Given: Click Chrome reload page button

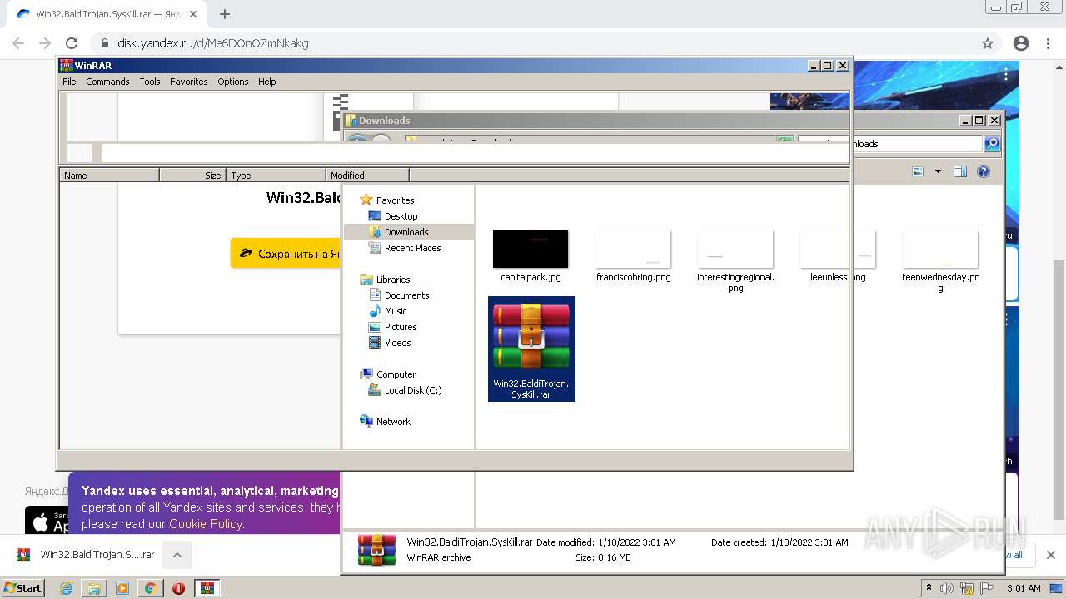Looking at the screenshot, I should [72, 43].
